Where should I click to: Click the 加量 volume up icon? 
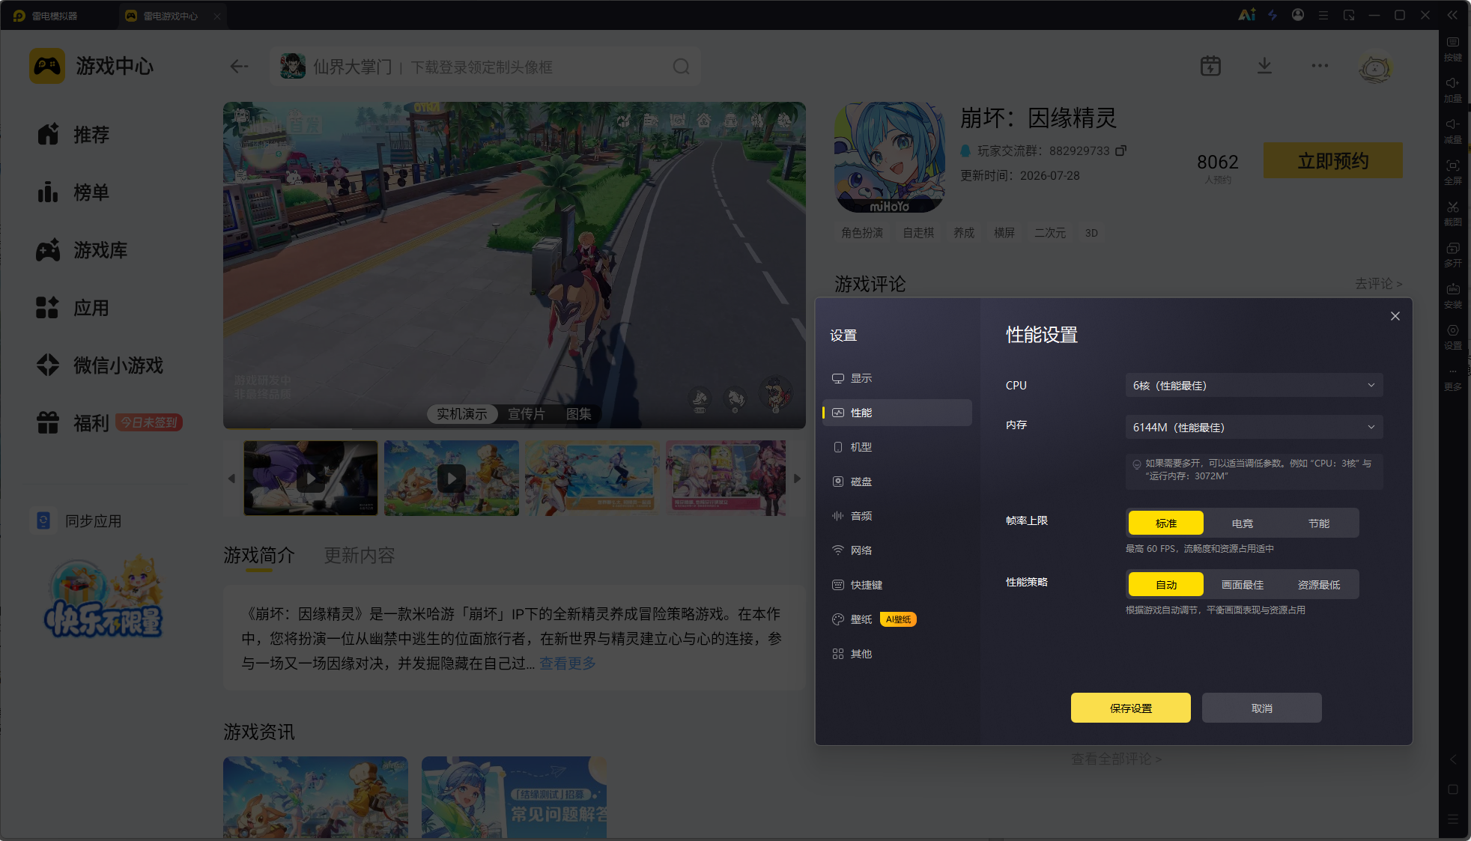tap(1453, 89)
